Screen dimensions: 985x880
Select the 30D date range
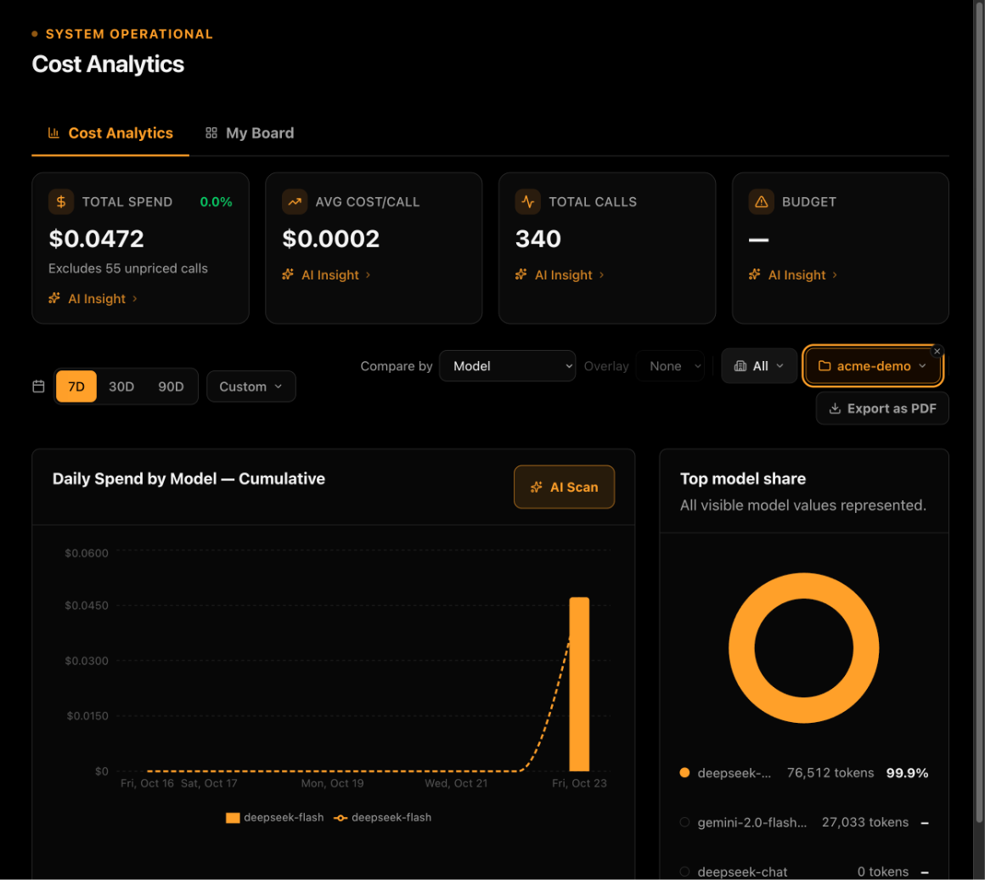tap(121, 386)
